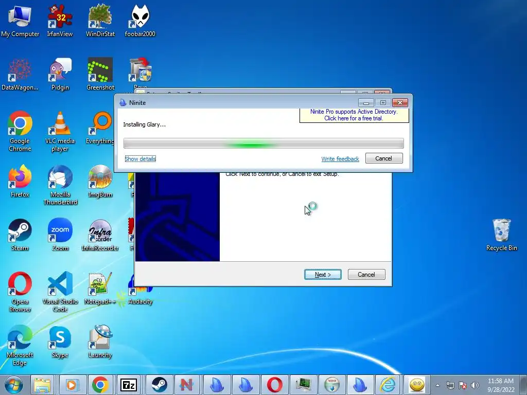
Task: Launch WinDirStat from the desktop
Action: pyautogui.click(x=100, y=20)
